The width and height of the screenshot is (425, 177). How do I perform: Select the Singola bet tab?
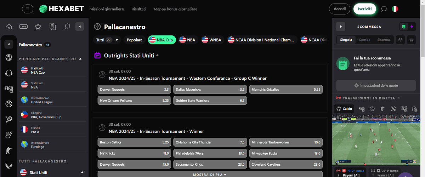point(346,40)
